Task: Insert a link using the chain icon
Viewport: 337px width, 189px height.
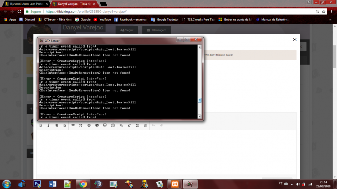Action: (73, 125)
